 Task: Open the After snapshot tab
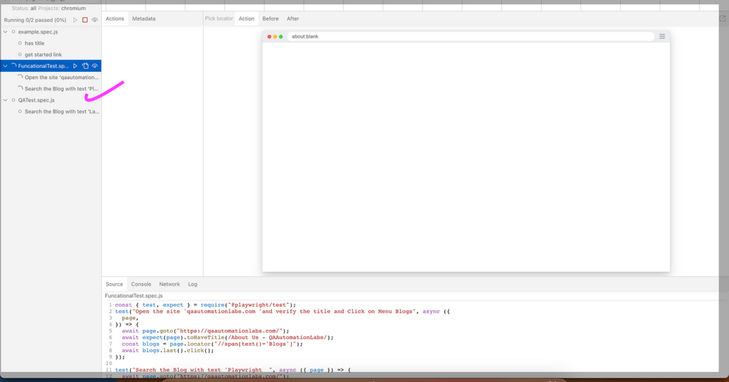[293, 18]
